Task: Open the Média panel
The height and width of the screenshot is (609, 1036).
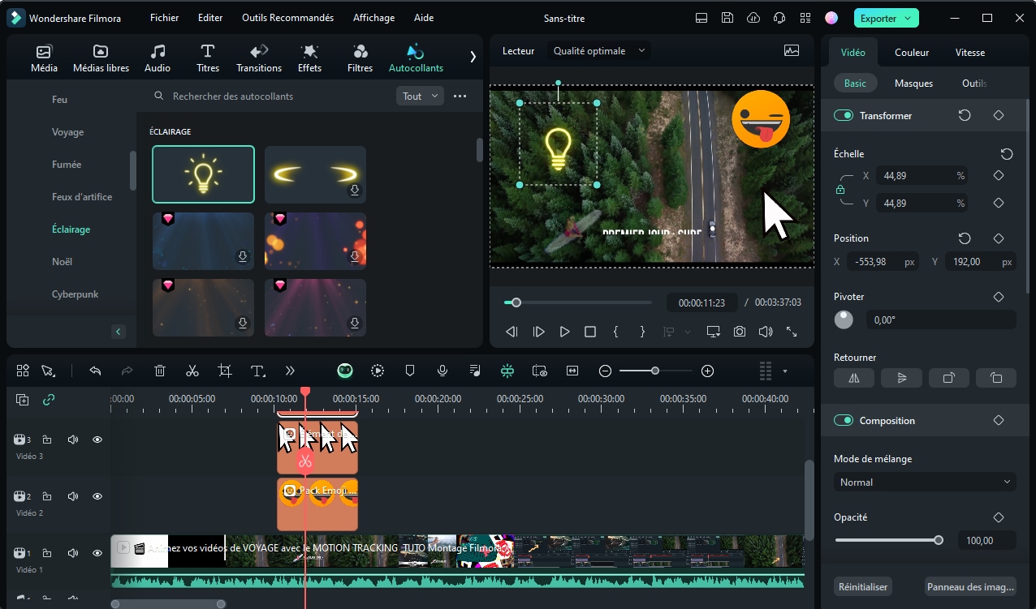Action: [44, 58]
